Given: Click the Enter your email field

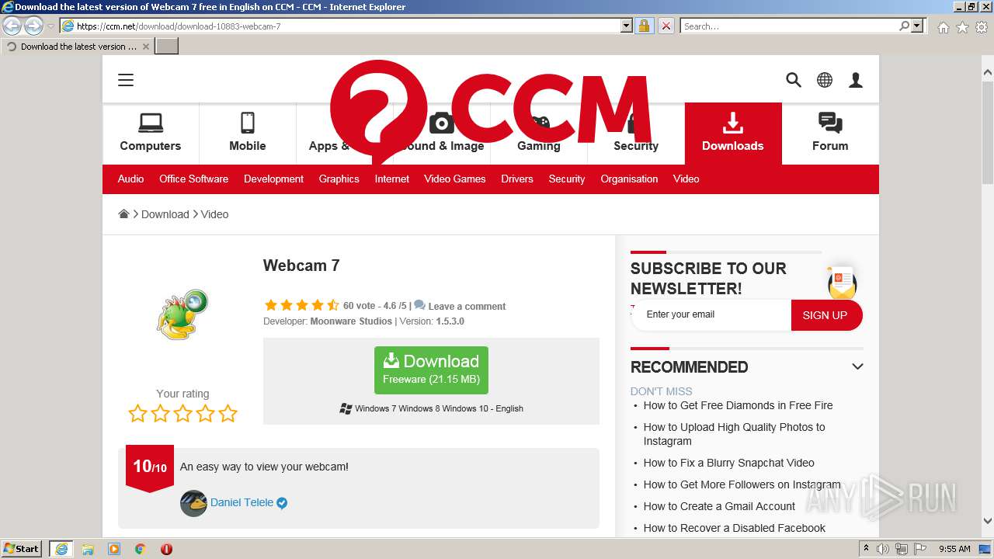Looking at the screenshot, I should point(711,314).
